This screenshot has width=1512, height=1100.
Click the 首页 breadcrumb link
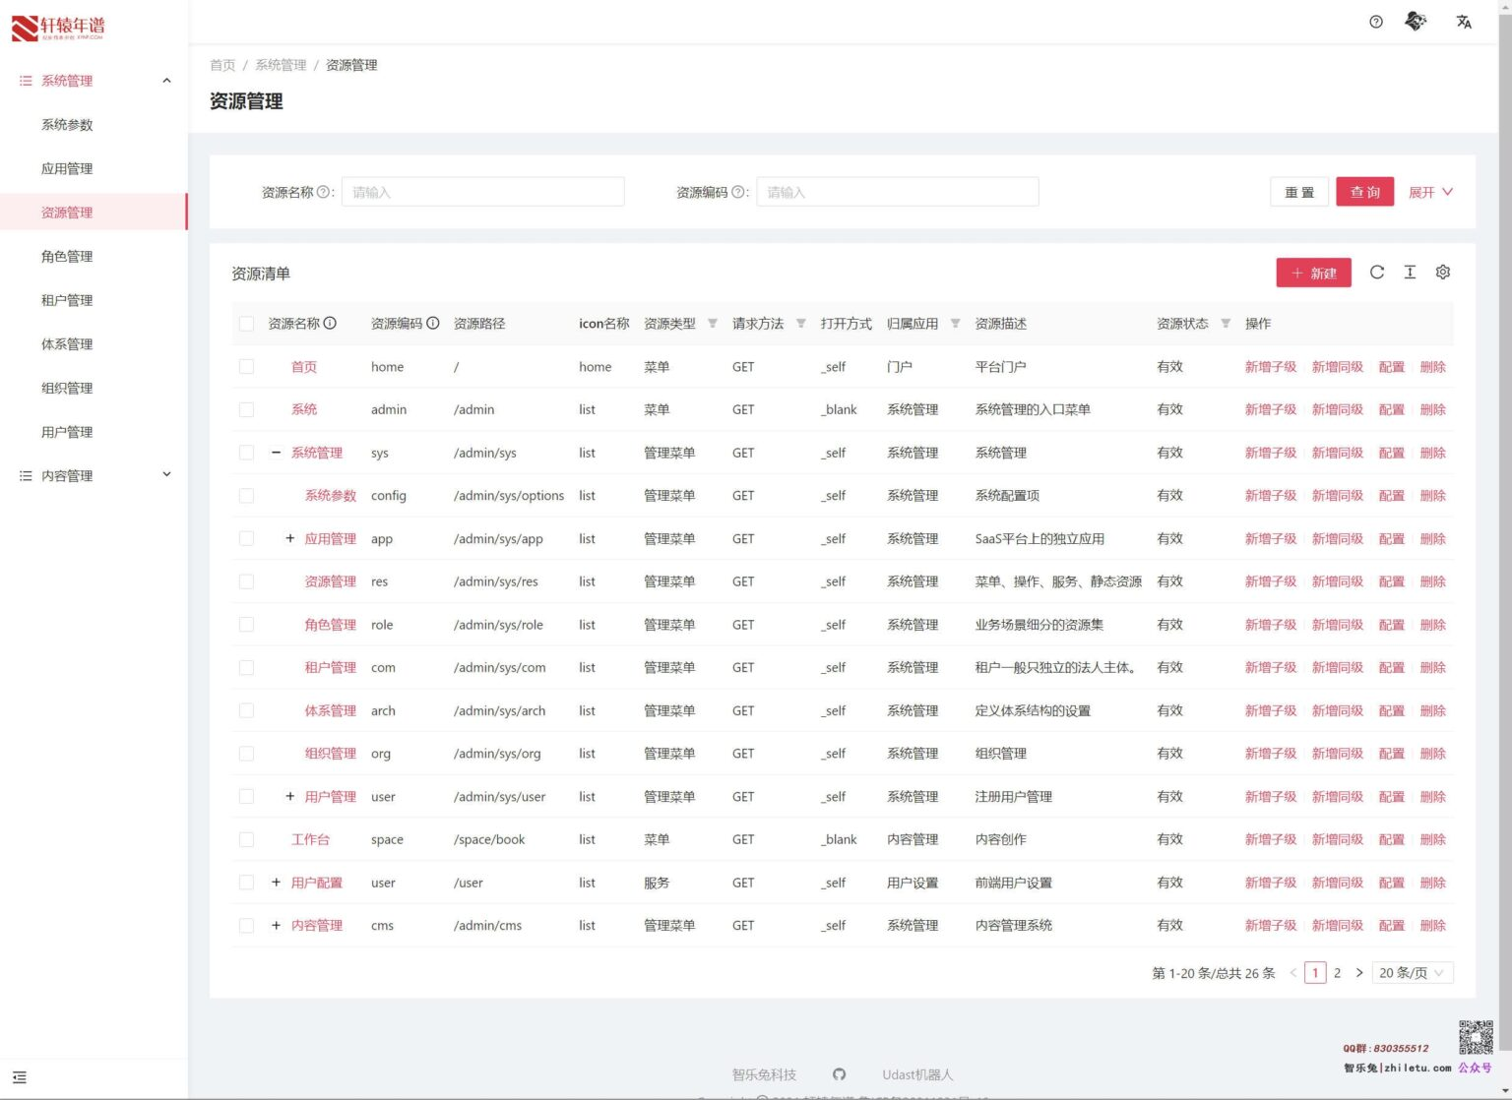(x=222, y=65)
